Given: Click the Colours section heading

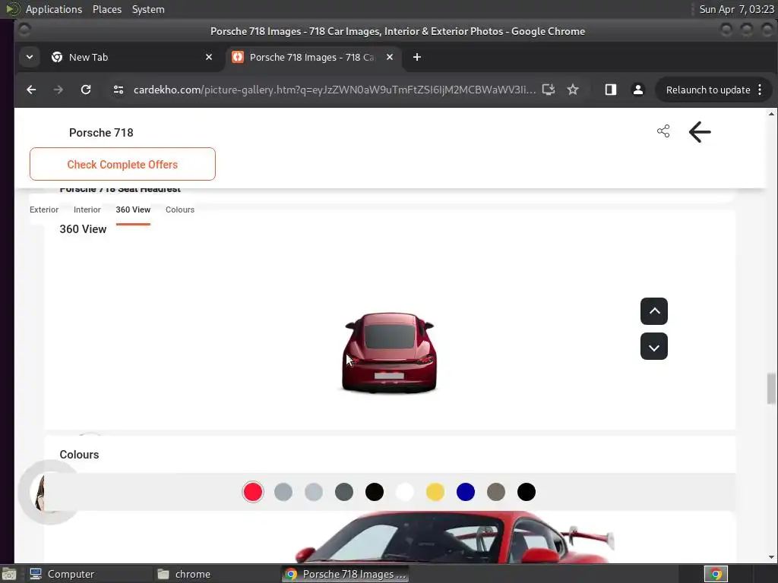Looking at the screenshot, I should click(x=79, y=455).
